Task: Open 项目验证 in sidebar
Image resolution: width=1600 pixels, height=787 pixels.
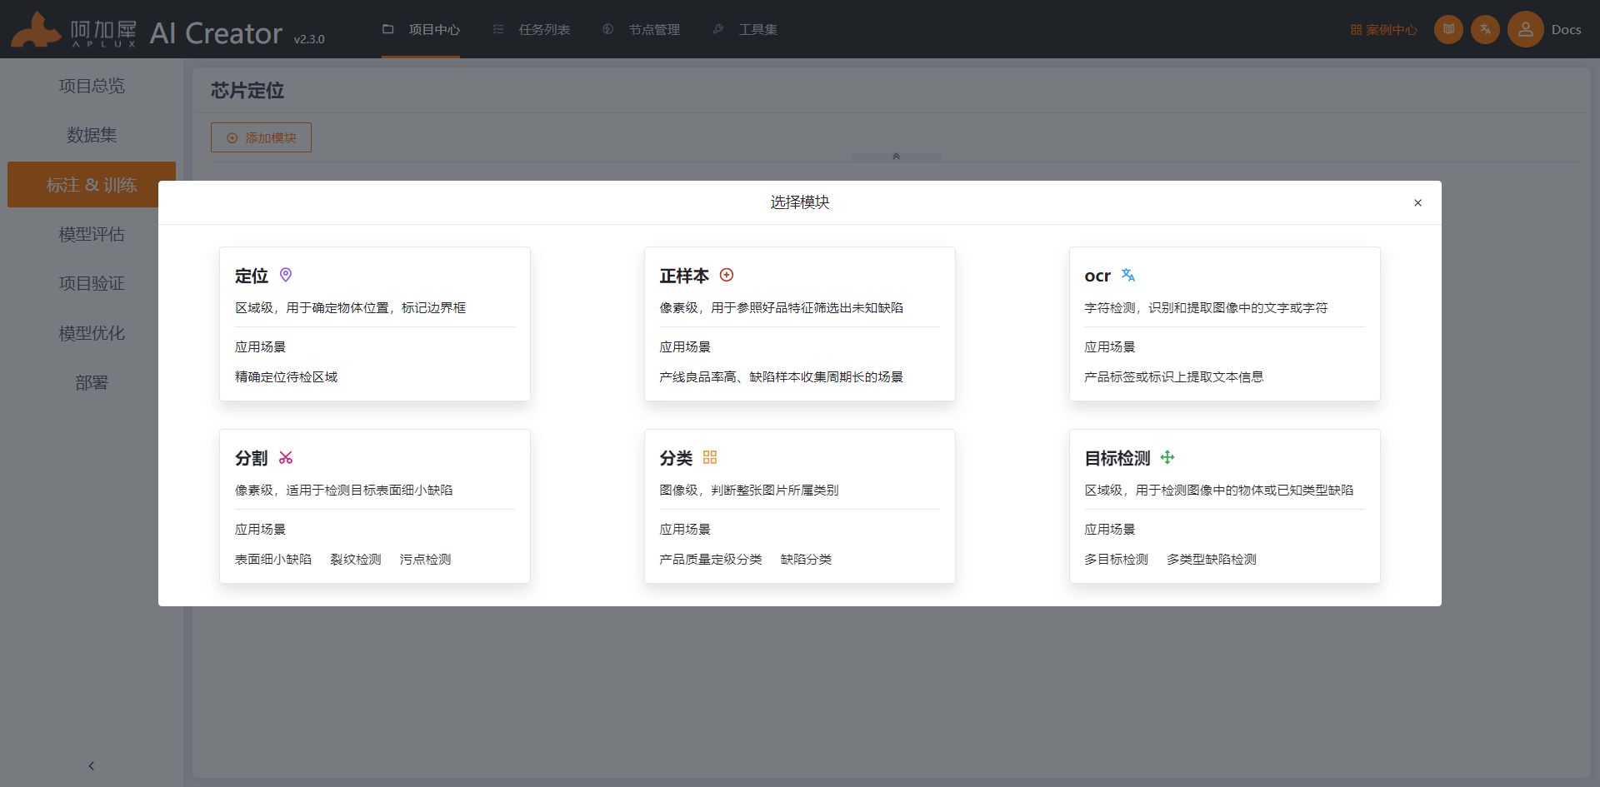Action: [x=92, y=283]
